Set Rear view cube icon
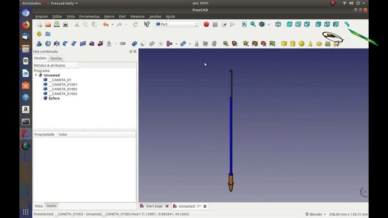Screen dimensions: 388x218 (x=318, y=24)
